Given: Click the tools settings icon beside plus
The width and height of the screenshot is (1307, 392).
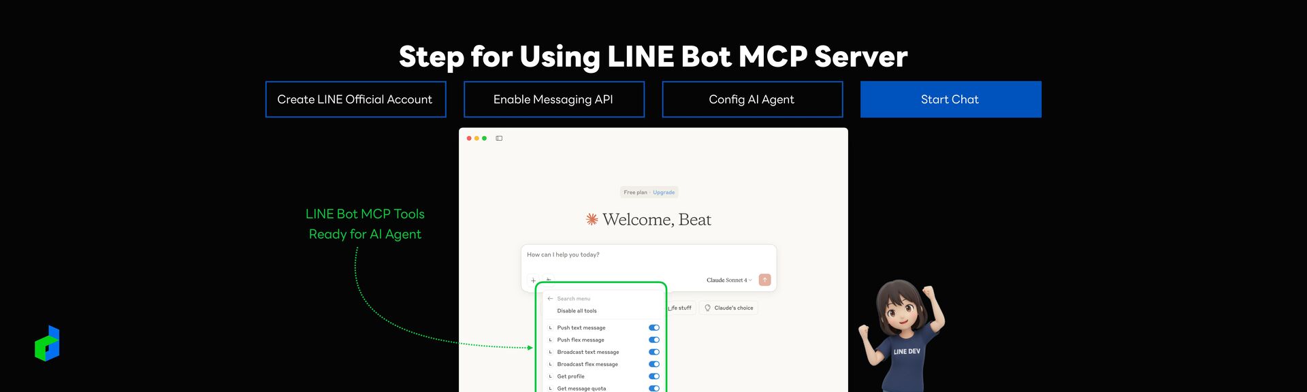Looking at the screenshot, I should click(x=549, y=279).
